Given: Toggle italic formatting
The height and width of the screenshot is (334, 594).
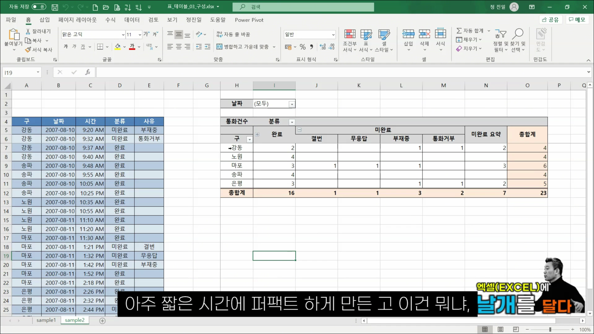Looking at the screenshot, I should click(x=74, y=46).
